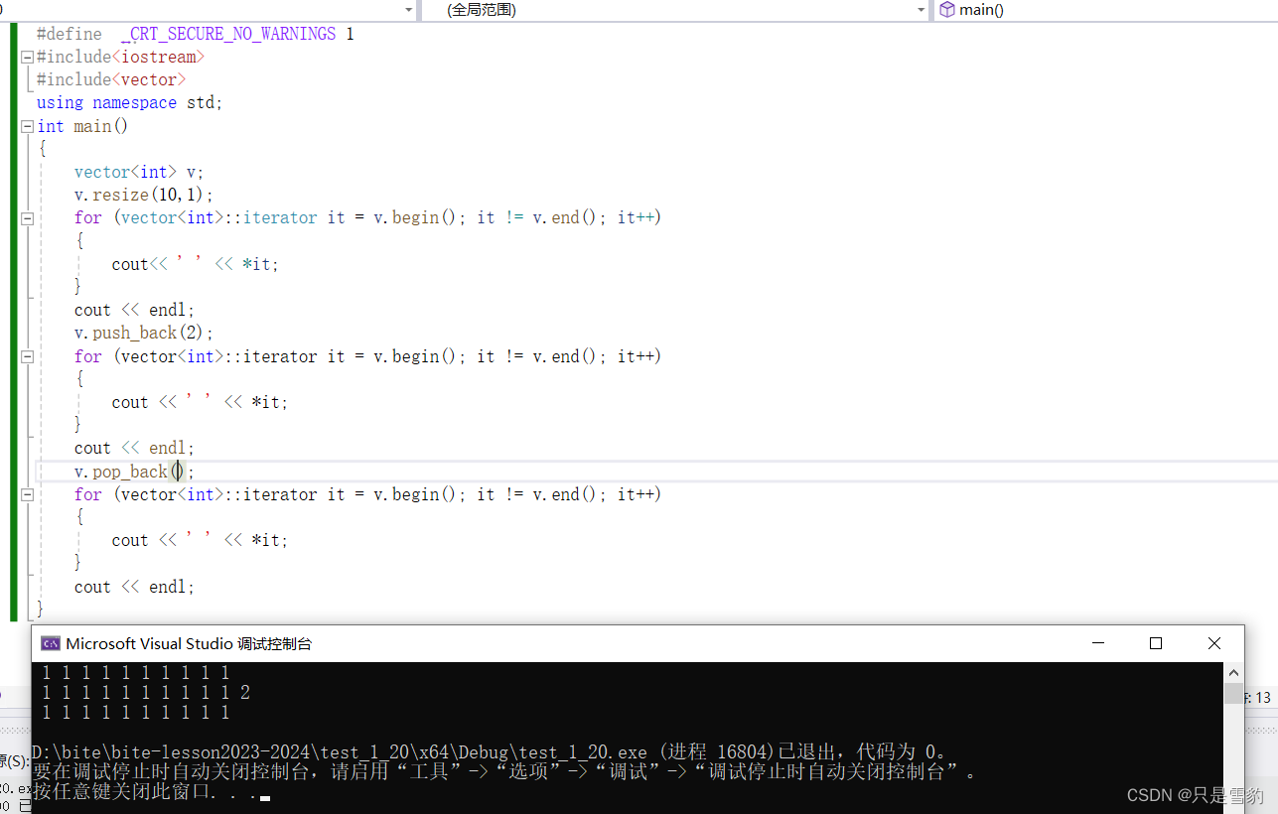The height and width of the screenshot is (814, 1278).
Task: Click the v.push_back(2) statement
Action: point(144,333)
